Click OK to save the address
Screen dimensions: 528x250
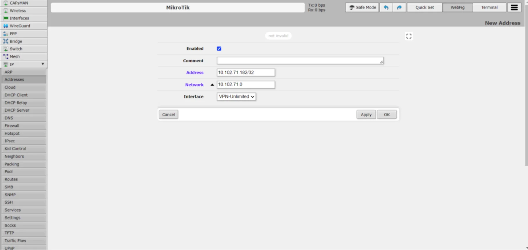pyautogui.click(x=386, y=115)
